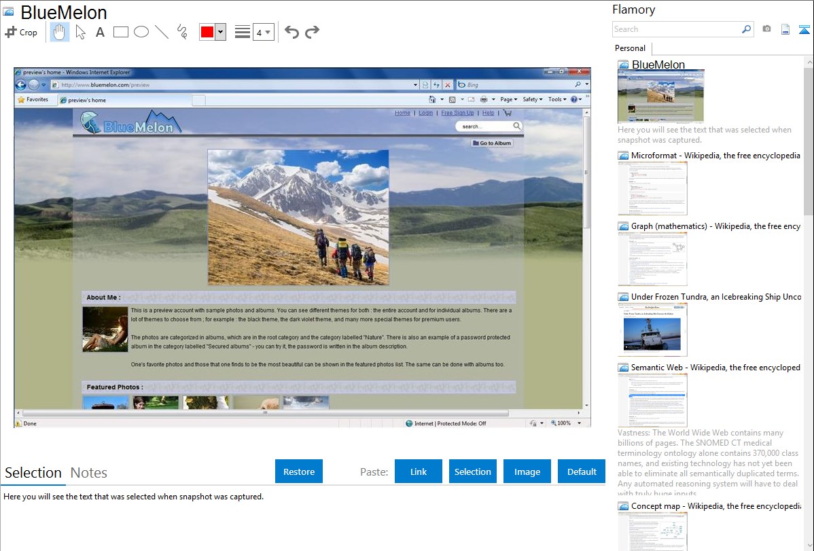Click the Free Sign Up link
This screenshot has width=814, height=551.
pyautogui.click(x=457, y=113)
